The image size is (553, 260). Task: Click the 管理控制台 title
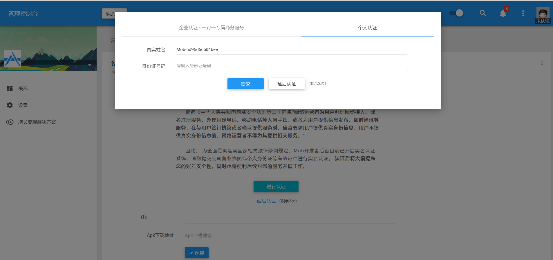coord(23,14)
